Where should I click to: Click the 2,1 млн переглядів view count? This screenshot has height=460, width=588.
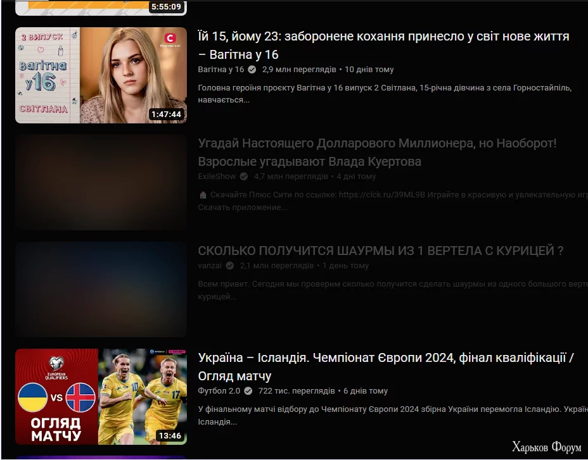pyautogui.click(x=277, y=266)
